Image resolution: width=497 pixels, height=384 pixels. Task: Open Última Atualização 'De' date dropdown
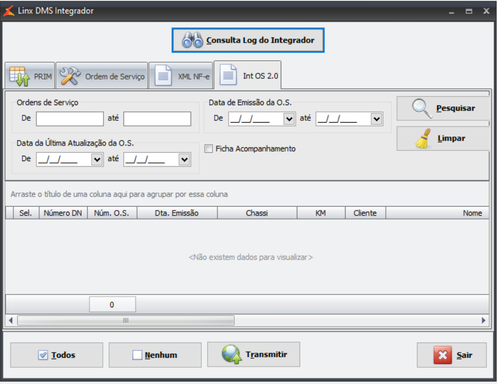point(97,160)
